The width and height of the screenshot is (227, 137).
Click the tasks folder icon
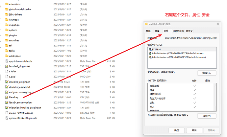tap(7, 51)
